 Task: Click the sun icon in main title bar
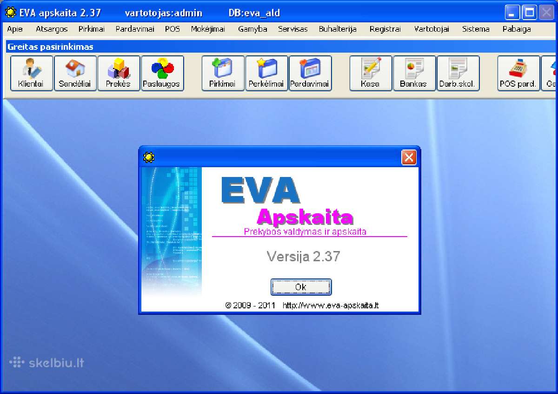click(10, 13)
